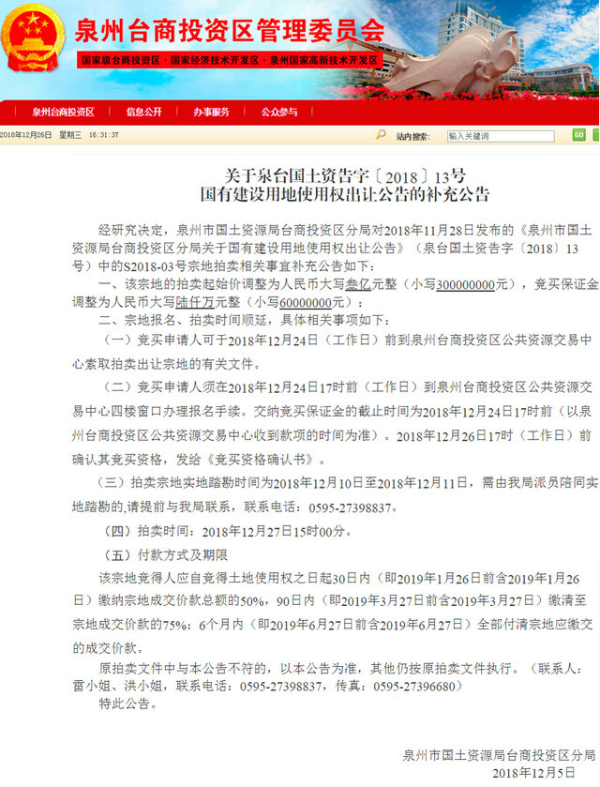Click the clock text 16:31:37
Screen dimensions: 600x787
pyautogui.click(x=104, y=135)
